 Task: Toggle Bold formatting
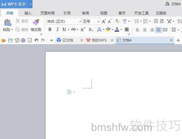[50, 29]
